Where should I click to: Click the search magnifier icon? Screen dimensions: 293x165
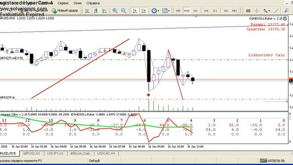click(x=286, y=11)
